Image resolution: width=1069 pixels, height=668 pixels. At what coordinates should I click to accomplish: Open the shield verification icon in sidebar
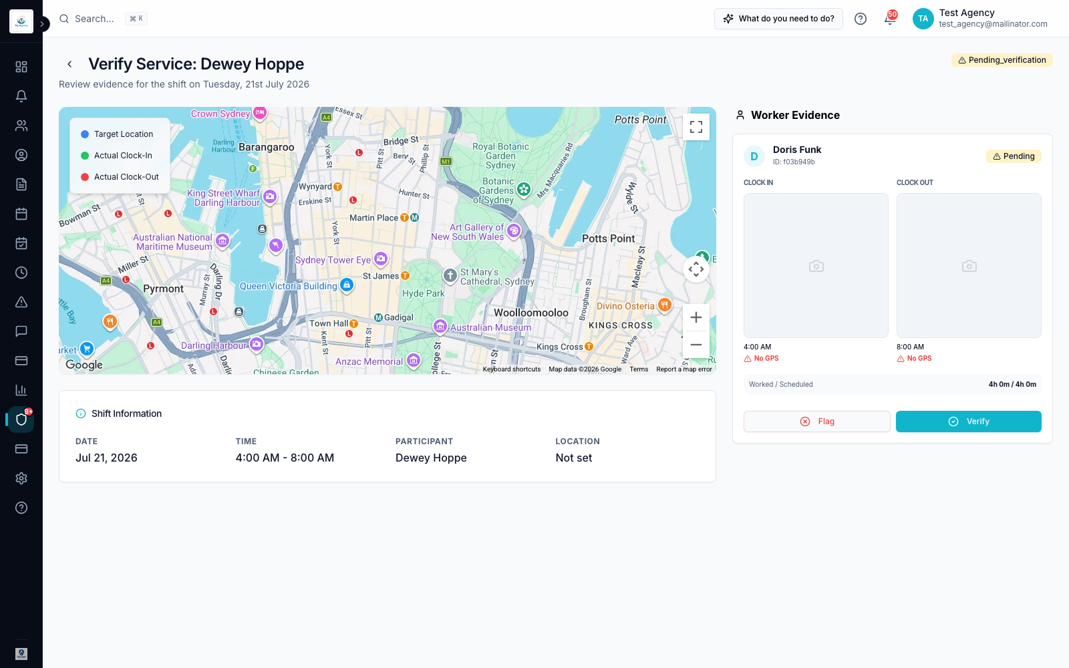point(21,420)
